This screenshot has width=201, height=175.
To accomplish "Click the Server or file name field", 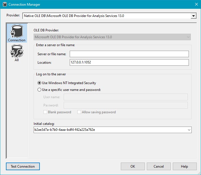I will (129, 54).
